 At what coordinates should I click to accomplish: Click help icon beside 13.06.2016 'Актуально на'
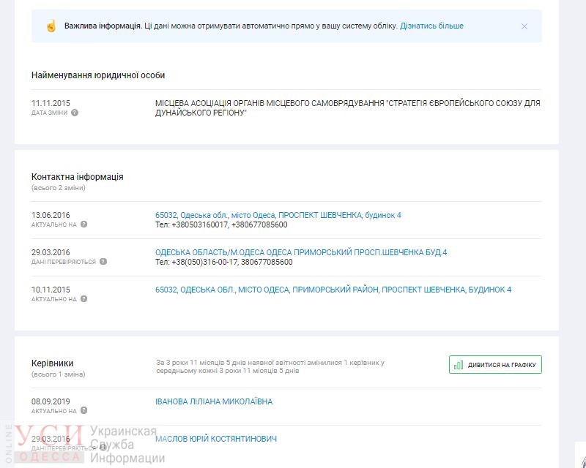(x=84, y=224)
